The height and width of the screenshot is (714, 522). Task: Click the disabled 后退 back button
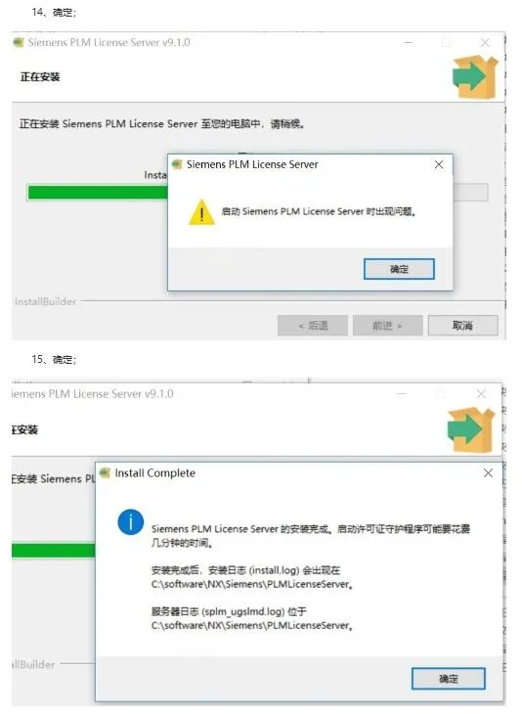click(x=313, y=326)
